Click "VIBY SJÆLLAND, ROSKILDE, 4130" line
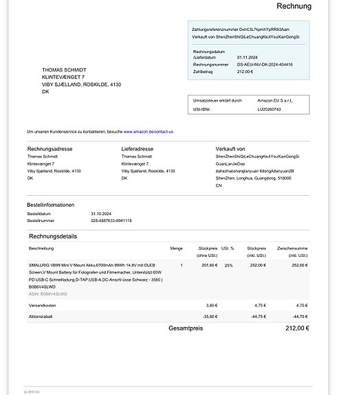Image resolution: width=337 pixels, height=395 pixels. tap(81, 84)
